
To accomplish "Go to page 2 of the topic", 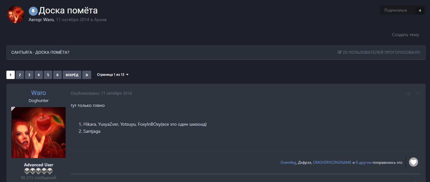I will (20, 75).
